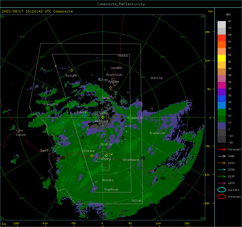Image resolution: width=242 pixels, height=227 pixels.
Task: Click the Stettler city label
Action: [x=157, y=78]
